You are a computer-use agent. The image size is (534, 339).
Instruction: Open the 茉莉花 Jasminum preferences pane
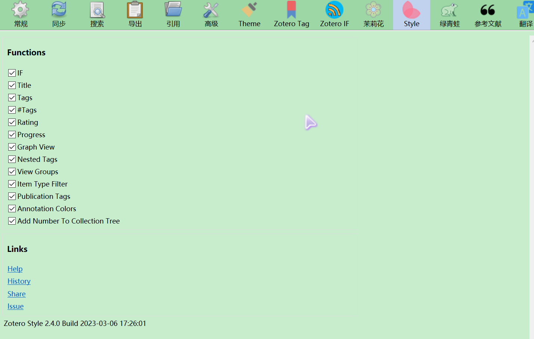pos(373,15)
